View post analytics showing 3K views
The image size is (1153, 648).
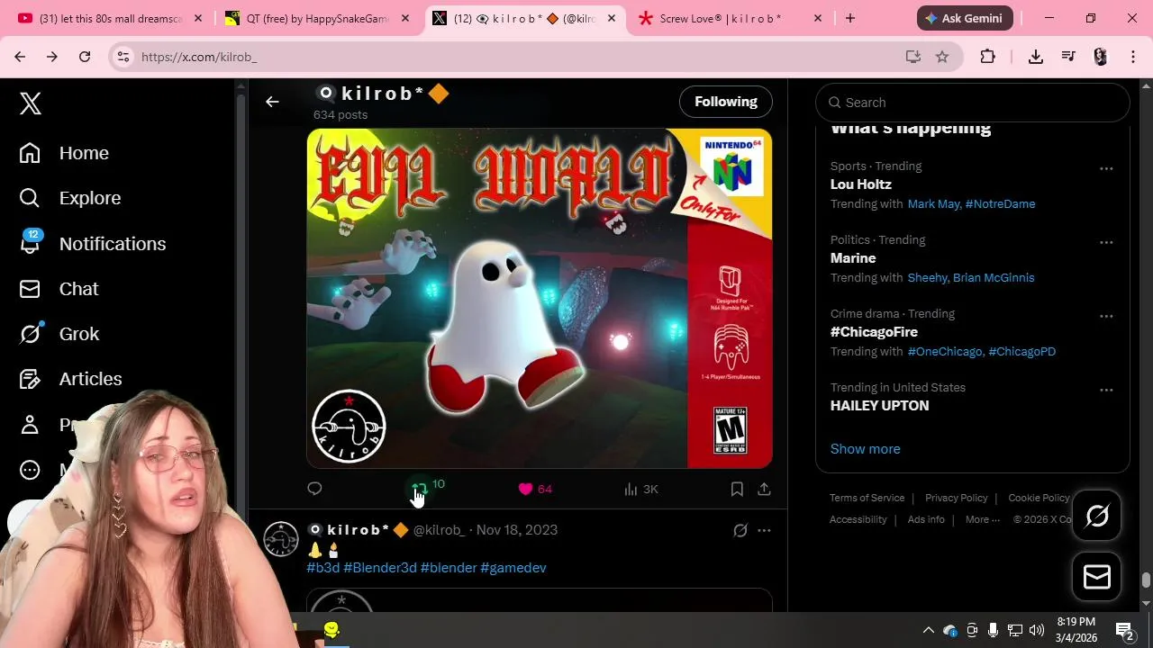pos(640,489)
